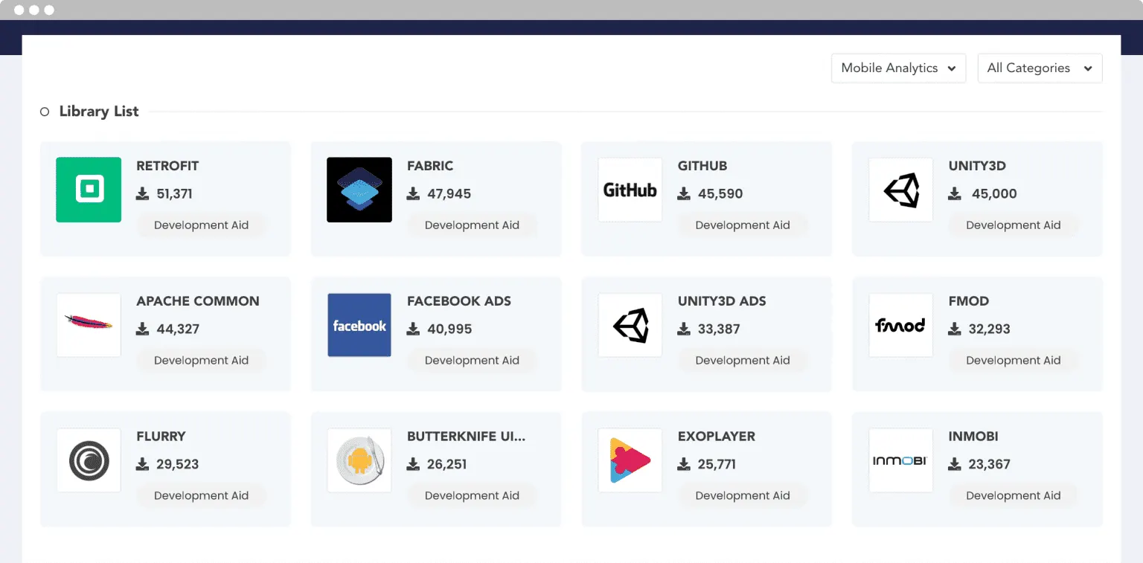
Task: Click the Flurry circular logo
Action: (x=89, y=460)
